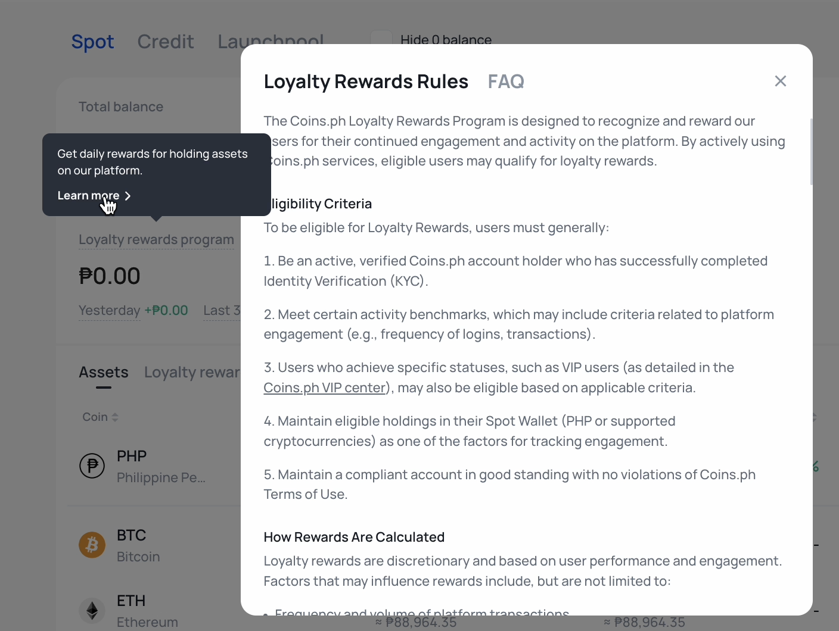The height and width of the screenshot is (631, 839).
Task: Select the Loyalty Rewards Rules tab
Action: 366,82
